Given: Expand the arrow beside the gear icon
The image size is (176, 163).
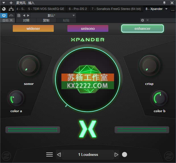Looking at the screenshot, I should (x=148, y=20).
